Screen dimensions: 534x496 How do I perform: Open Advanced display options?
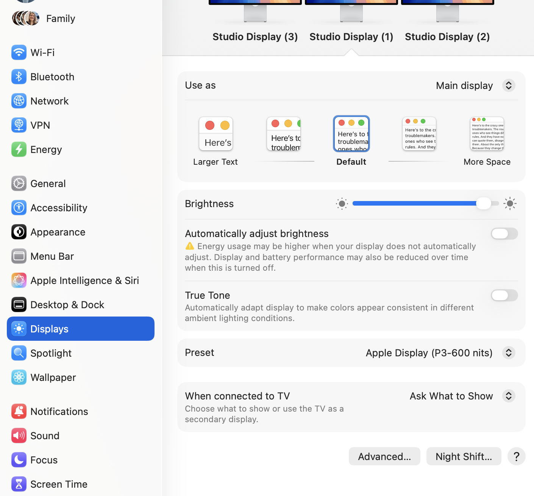click(384, 456)
